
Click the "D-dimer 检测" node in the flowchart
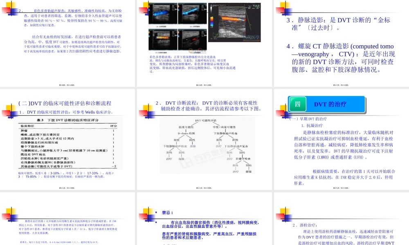[187, 134]
